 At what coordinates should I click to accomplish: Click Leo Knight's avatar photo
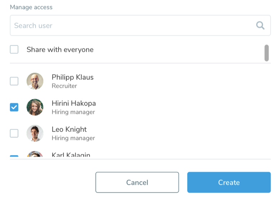point(35,133)
